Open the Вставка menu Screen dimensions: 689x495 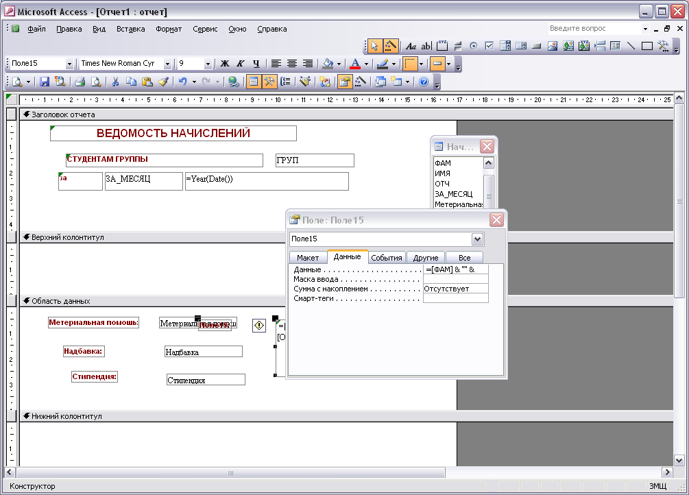130,29
